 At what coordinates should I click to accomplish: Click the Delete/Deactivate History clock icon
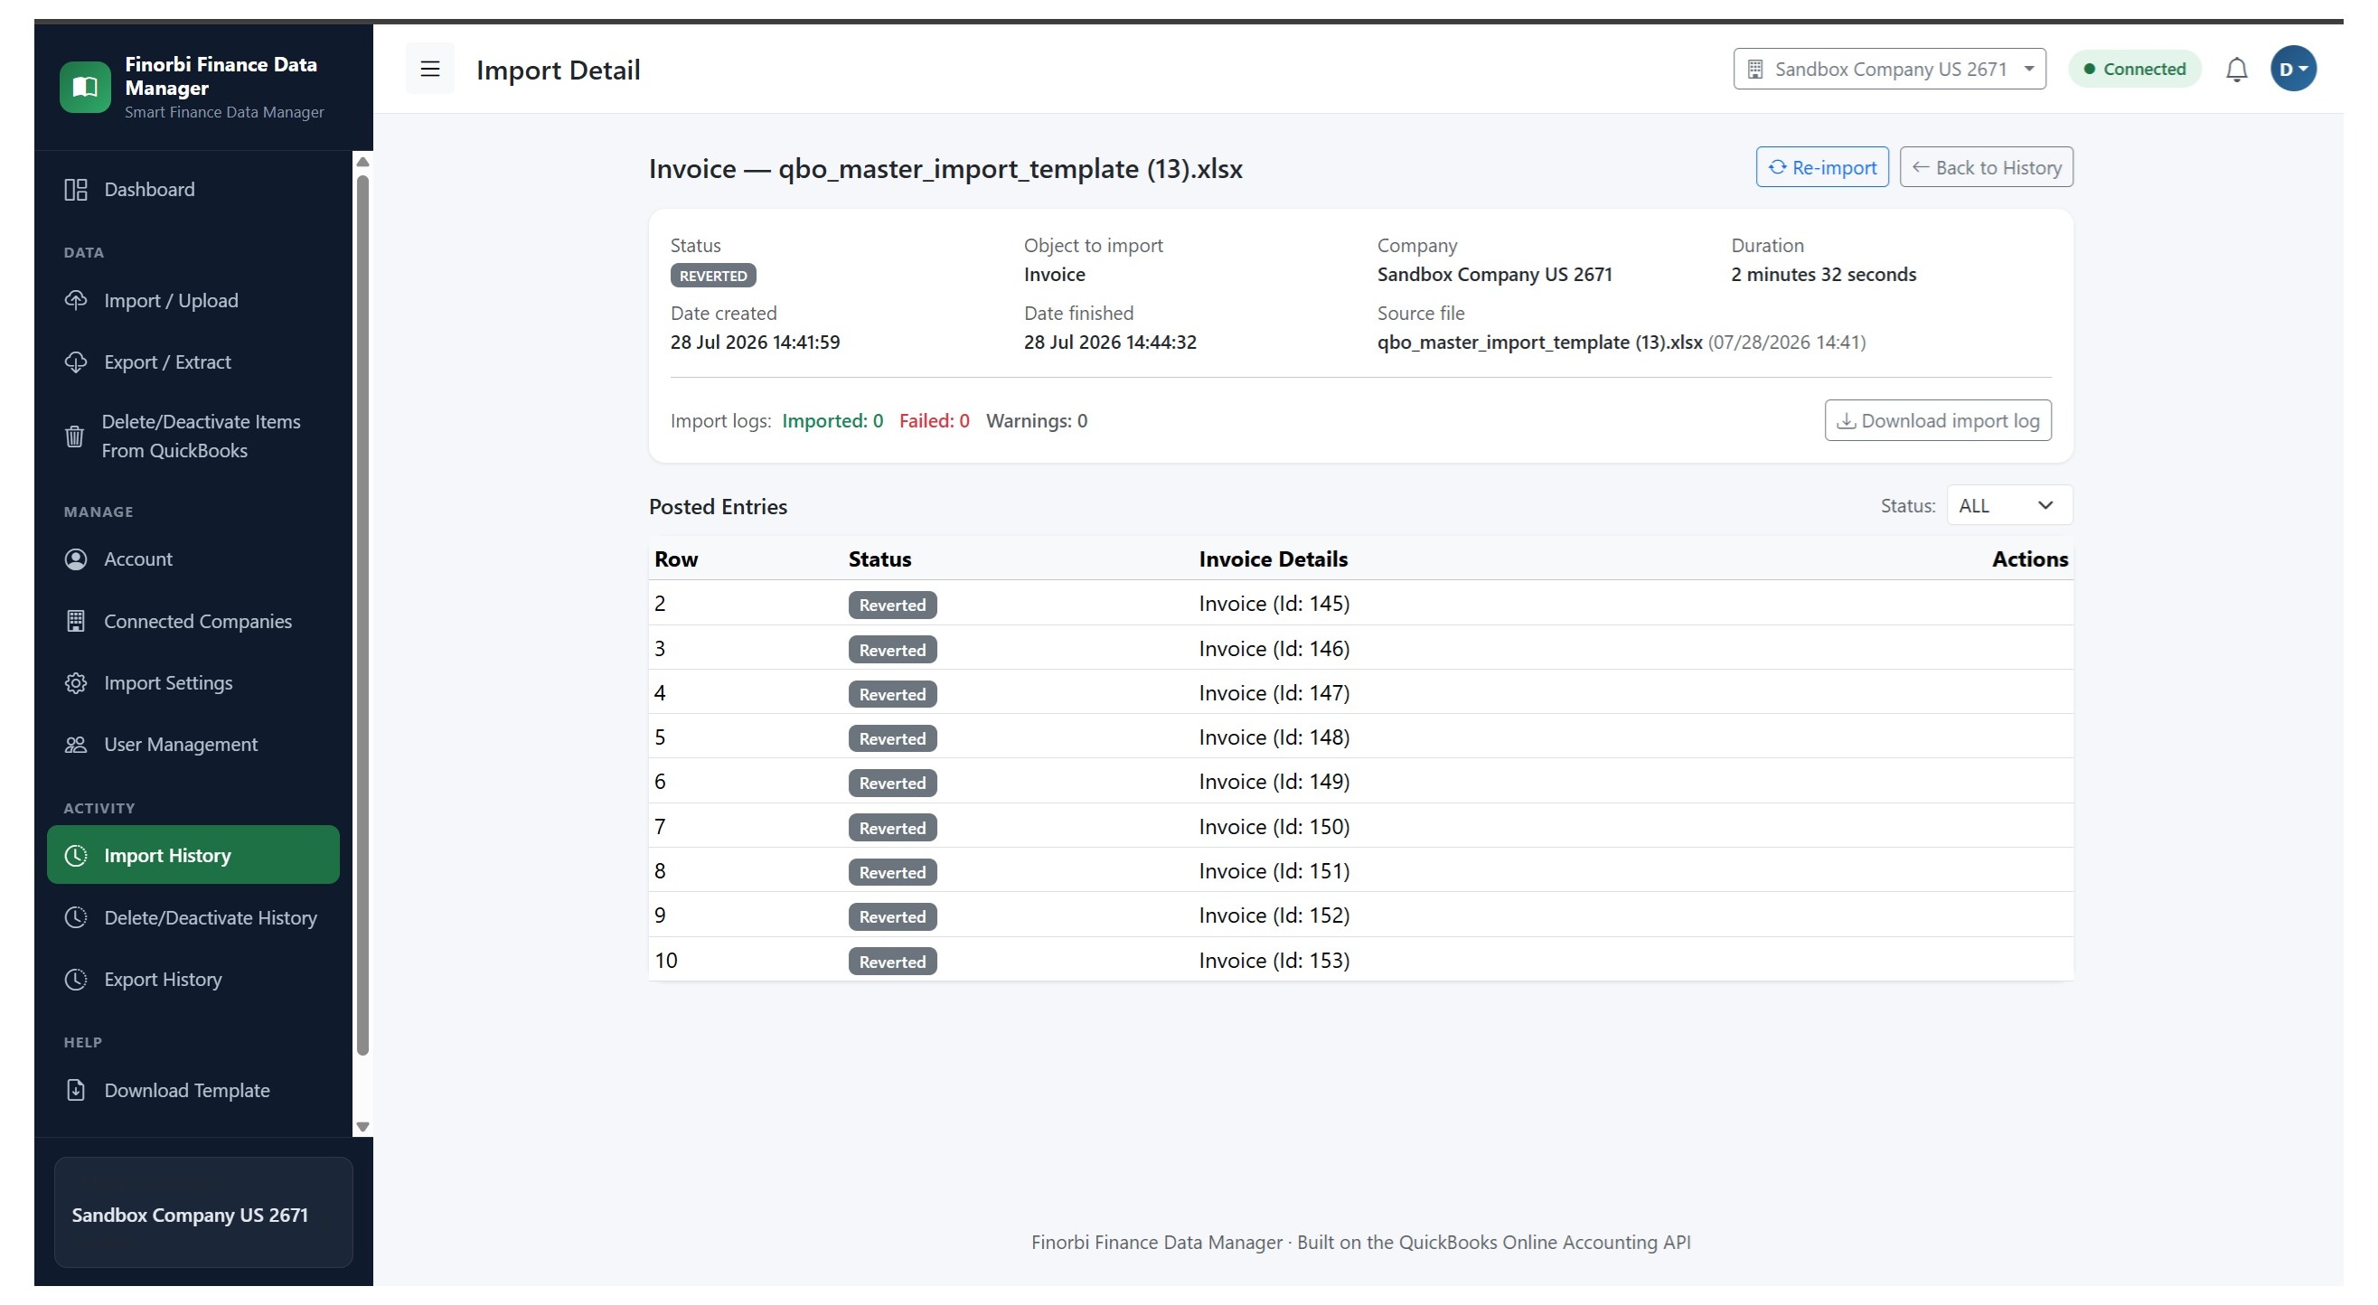pos(76,918)
